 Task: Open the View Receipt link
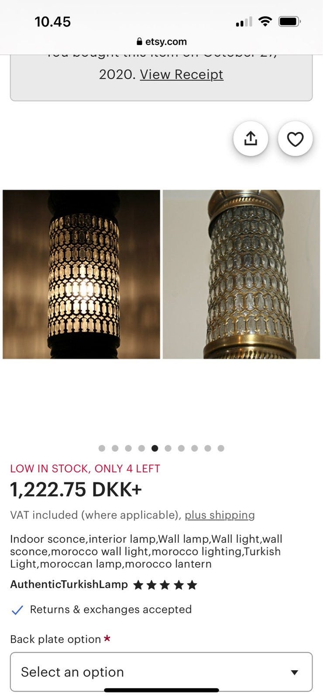tap(182, 74)
